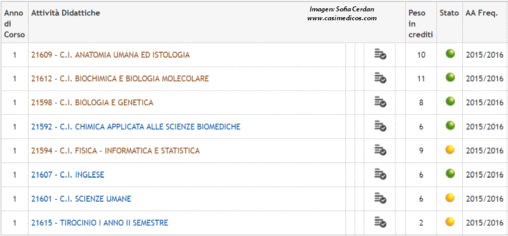Click list-check icon in Biochimica e Biologia Molecolare row
This screenshot has height=236, width=508.
(380, 78)
